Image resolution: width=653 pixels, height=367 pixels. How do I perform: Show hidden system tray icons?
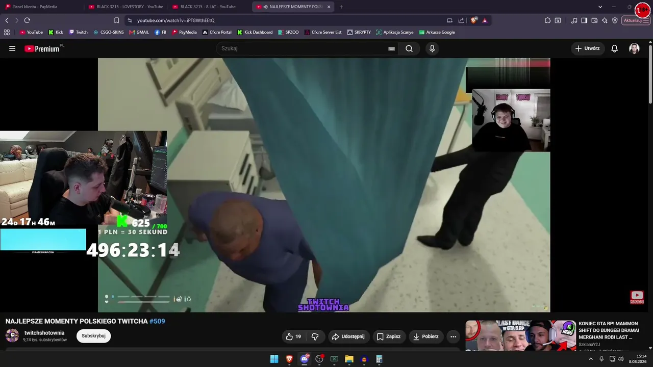pos(591,359)
